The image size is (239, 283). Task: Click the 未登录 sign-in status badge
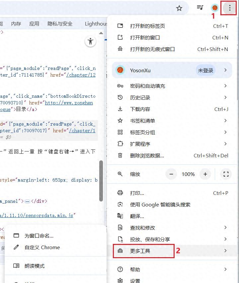point(205,70)
